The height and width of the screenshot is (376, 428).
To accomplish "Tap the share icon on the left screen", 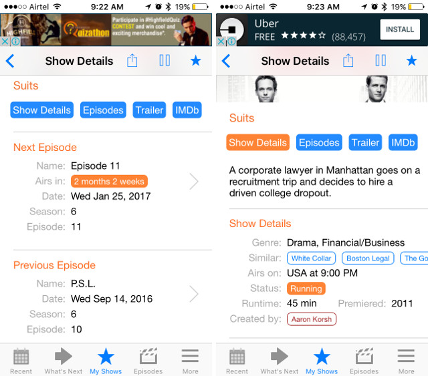I will pyautogui.click(x=132, y=60).
